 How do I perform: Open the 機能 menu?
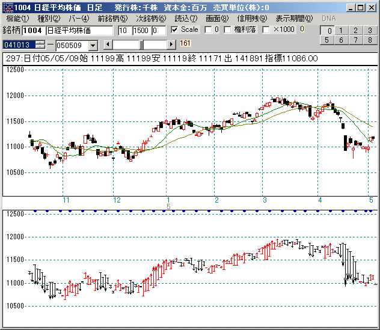[x=16, y=19]
